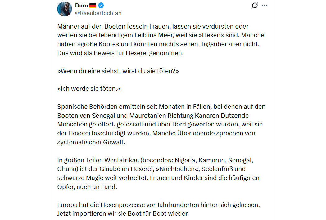Image resolution: width=326 pixels, height=220 pixels.
Task: Click the display name Dara
Action: (81, 6)
